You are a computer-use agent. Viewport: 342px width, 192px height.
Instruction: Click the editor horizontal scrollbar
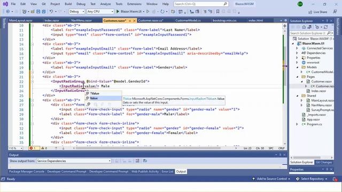(149, 148)
